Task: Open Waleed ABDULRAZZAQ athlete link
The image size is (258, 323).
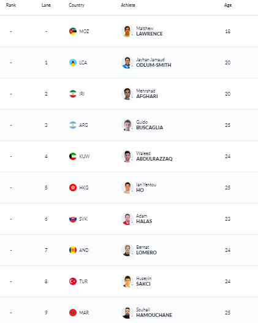Action: click(154, 156)
